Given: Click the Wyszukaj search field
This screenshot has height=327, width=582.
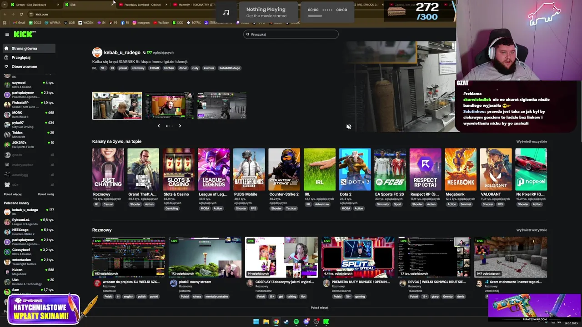Looking at the screenshot, I should (291, 35).
